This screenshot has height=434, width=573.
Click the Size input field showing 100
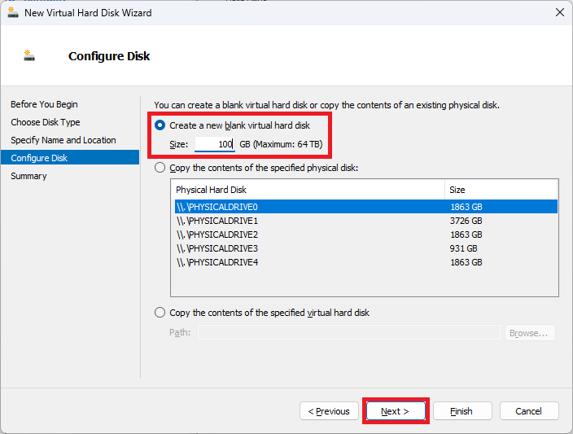tap(215, 144)
